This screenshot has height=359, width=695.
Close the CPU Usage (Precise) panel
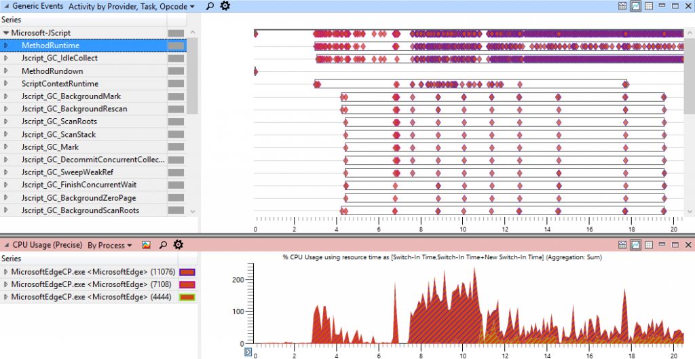[x=688, y=245]
